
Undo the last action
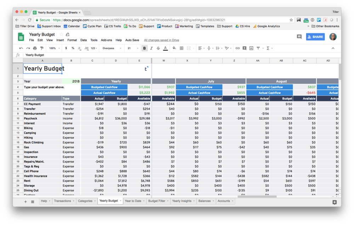(x=21, y=48)
